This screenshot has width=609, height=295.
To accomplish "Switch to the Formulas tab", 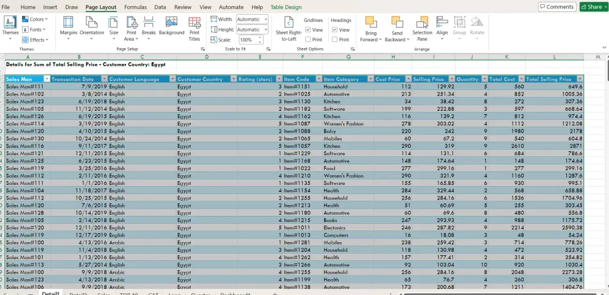I will click(136, 7).
